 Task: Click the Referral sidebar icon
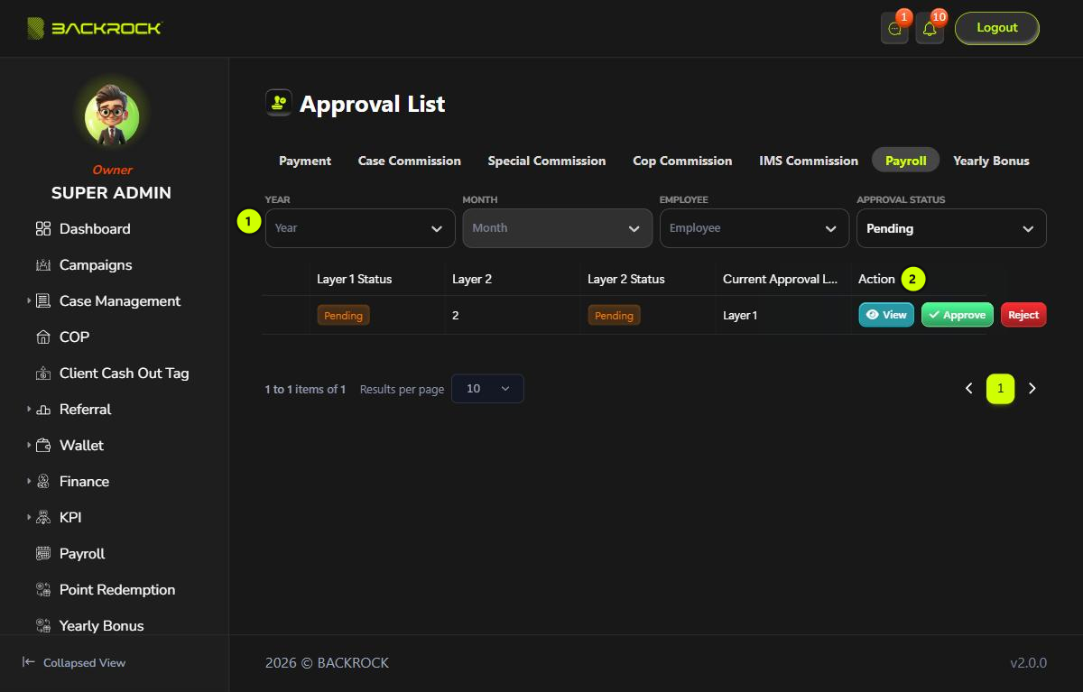tap(43, 410)
